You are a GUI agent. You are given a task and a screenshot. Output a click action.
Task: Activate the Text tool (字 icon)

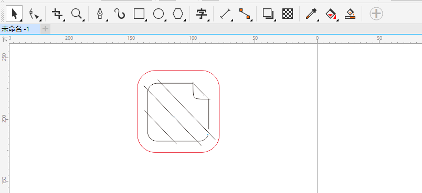202,14
